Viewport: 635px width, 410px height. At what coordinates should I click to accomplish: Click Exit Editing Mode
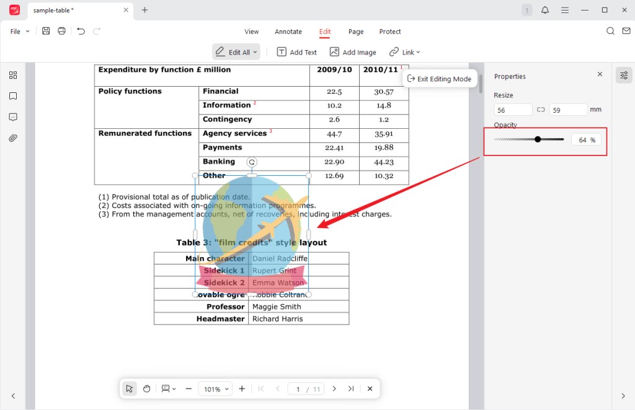pyautogui.click(x=439, y=79)
